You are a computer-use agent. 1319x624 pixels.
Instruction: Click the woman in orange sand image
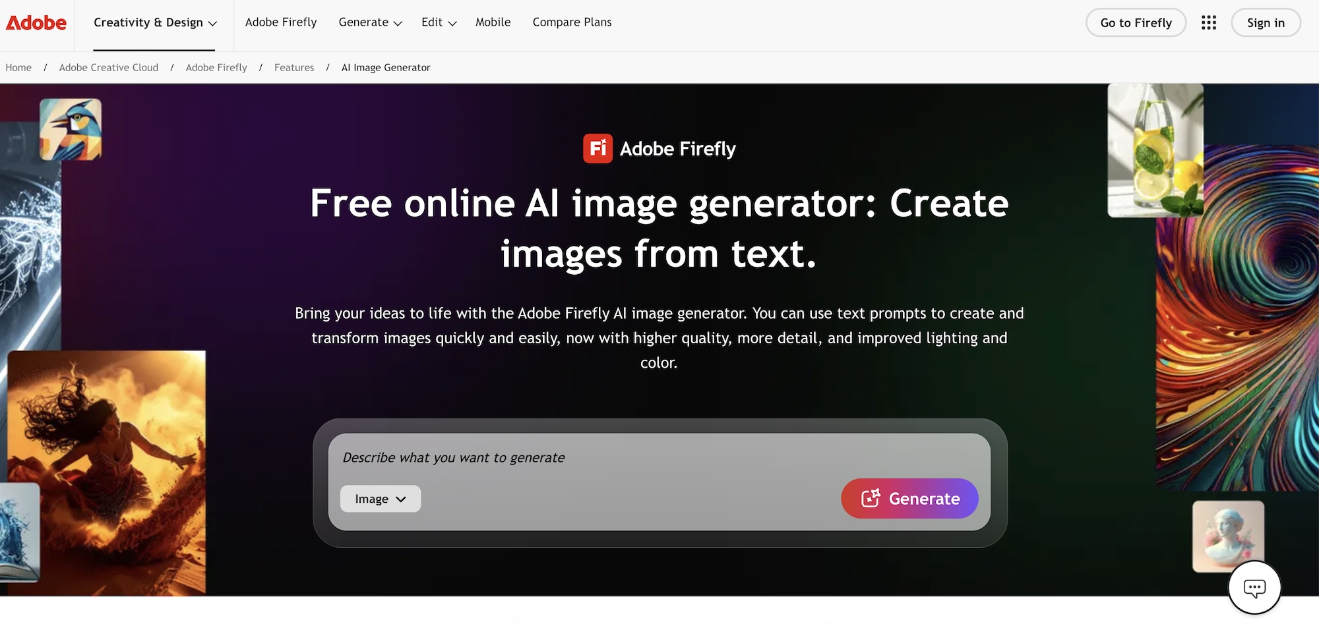pos(107,472)
